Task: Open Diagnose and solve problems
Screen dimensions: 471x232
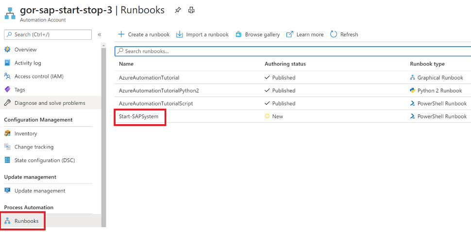Action: (x=50, y=103)
